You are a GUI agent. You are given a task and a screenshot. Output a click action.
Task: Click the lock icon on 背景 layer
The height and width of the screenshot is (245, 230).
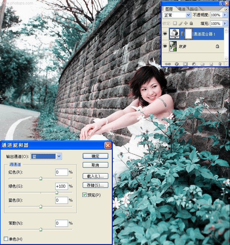[x=217, y=46]
